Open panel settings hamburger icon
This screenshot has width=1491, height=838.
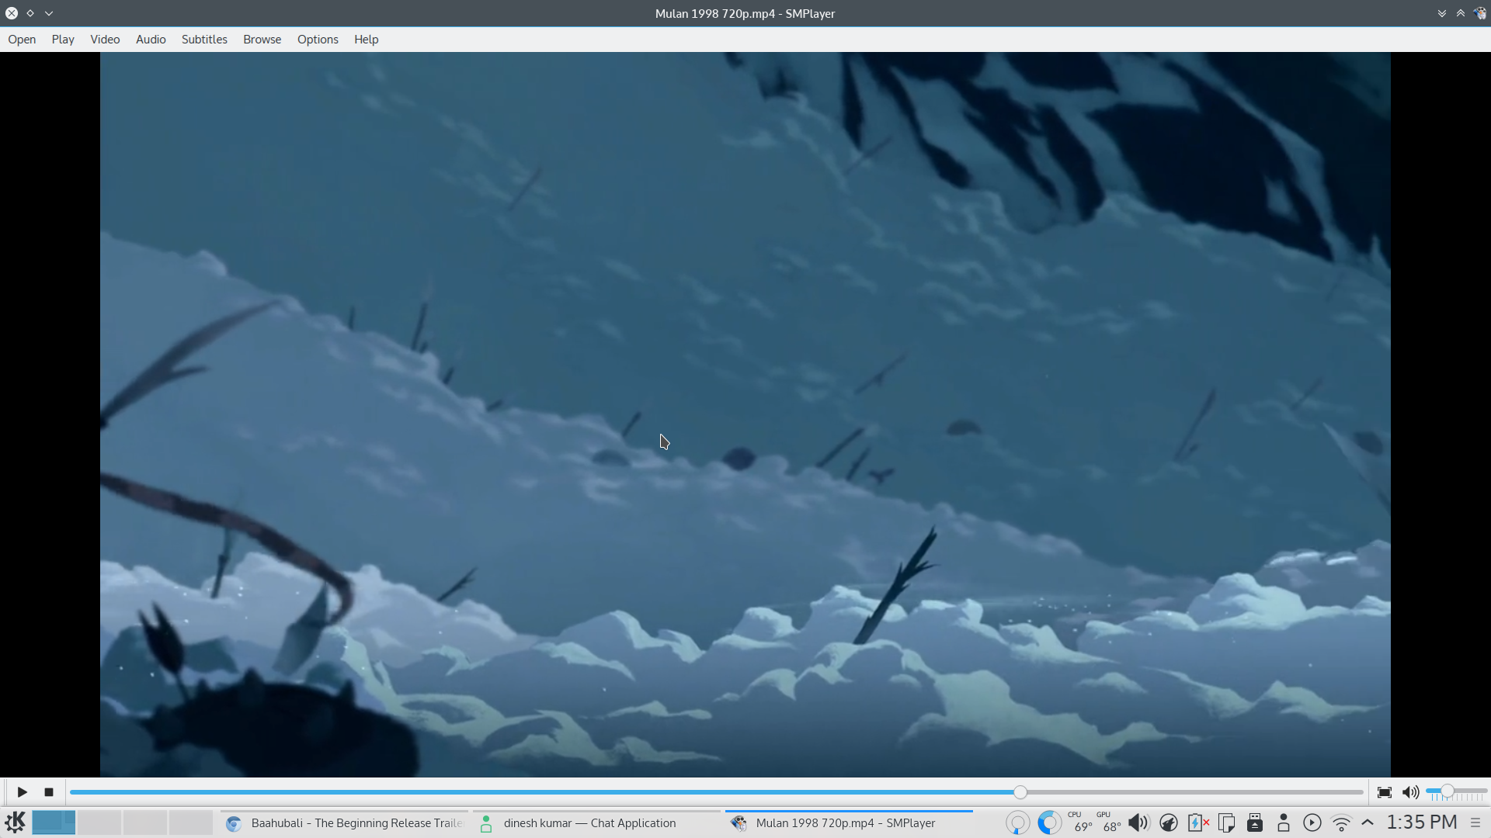pos(1475,822)
